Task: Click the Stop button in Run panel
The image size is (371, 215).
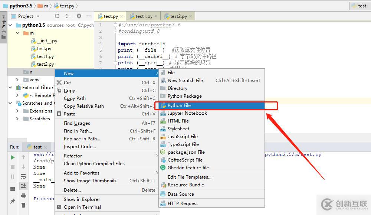Action: (x=13, y=167)
